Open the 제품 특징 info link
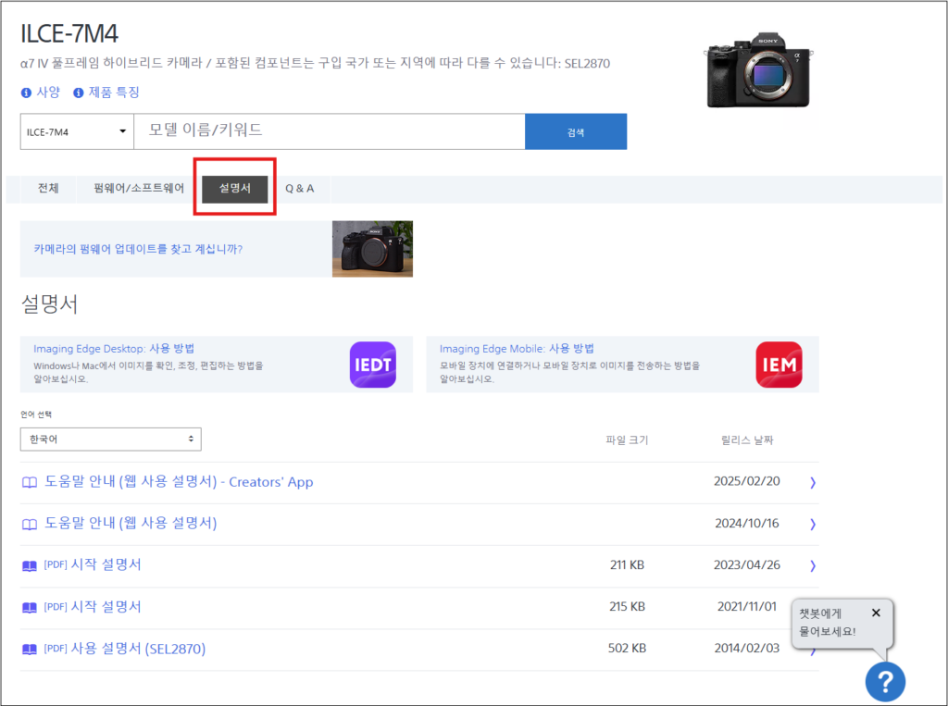 coord(114,92)
